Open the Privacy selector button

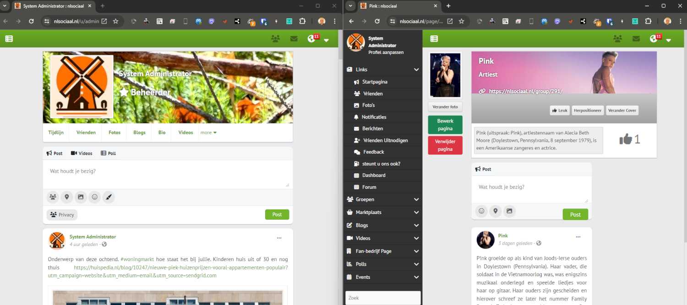tap(62, 214)
